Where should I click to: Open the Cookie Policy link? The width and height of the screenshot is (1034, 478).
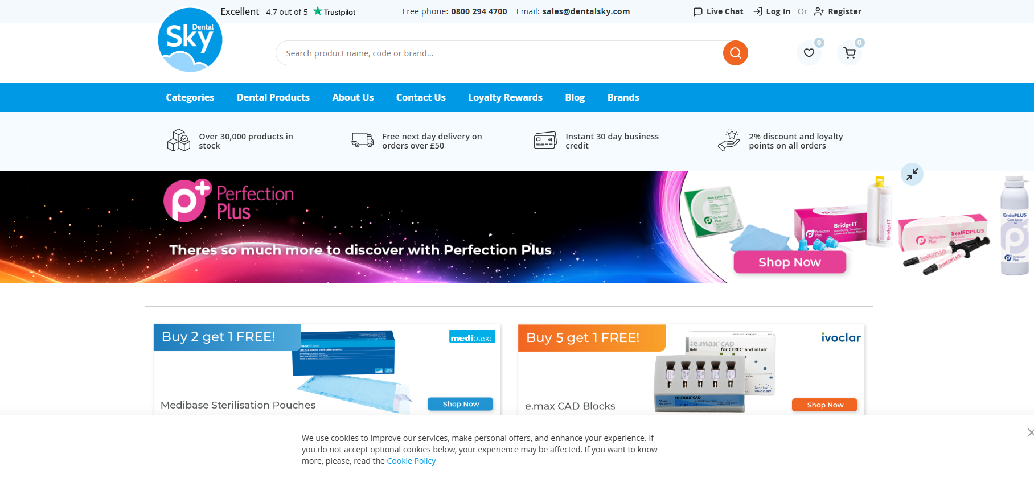(x=411, y=461)
